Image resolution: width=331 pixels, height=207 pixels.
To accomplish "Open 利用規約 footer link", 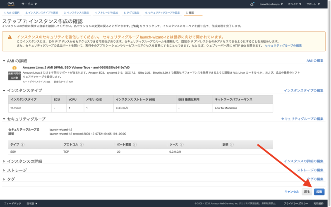I will 318,203.
